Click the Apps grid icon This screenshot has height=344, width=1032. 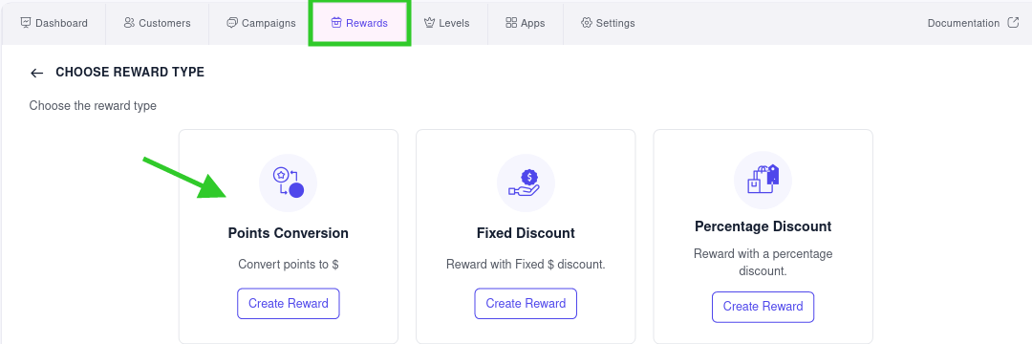point(510,23)
